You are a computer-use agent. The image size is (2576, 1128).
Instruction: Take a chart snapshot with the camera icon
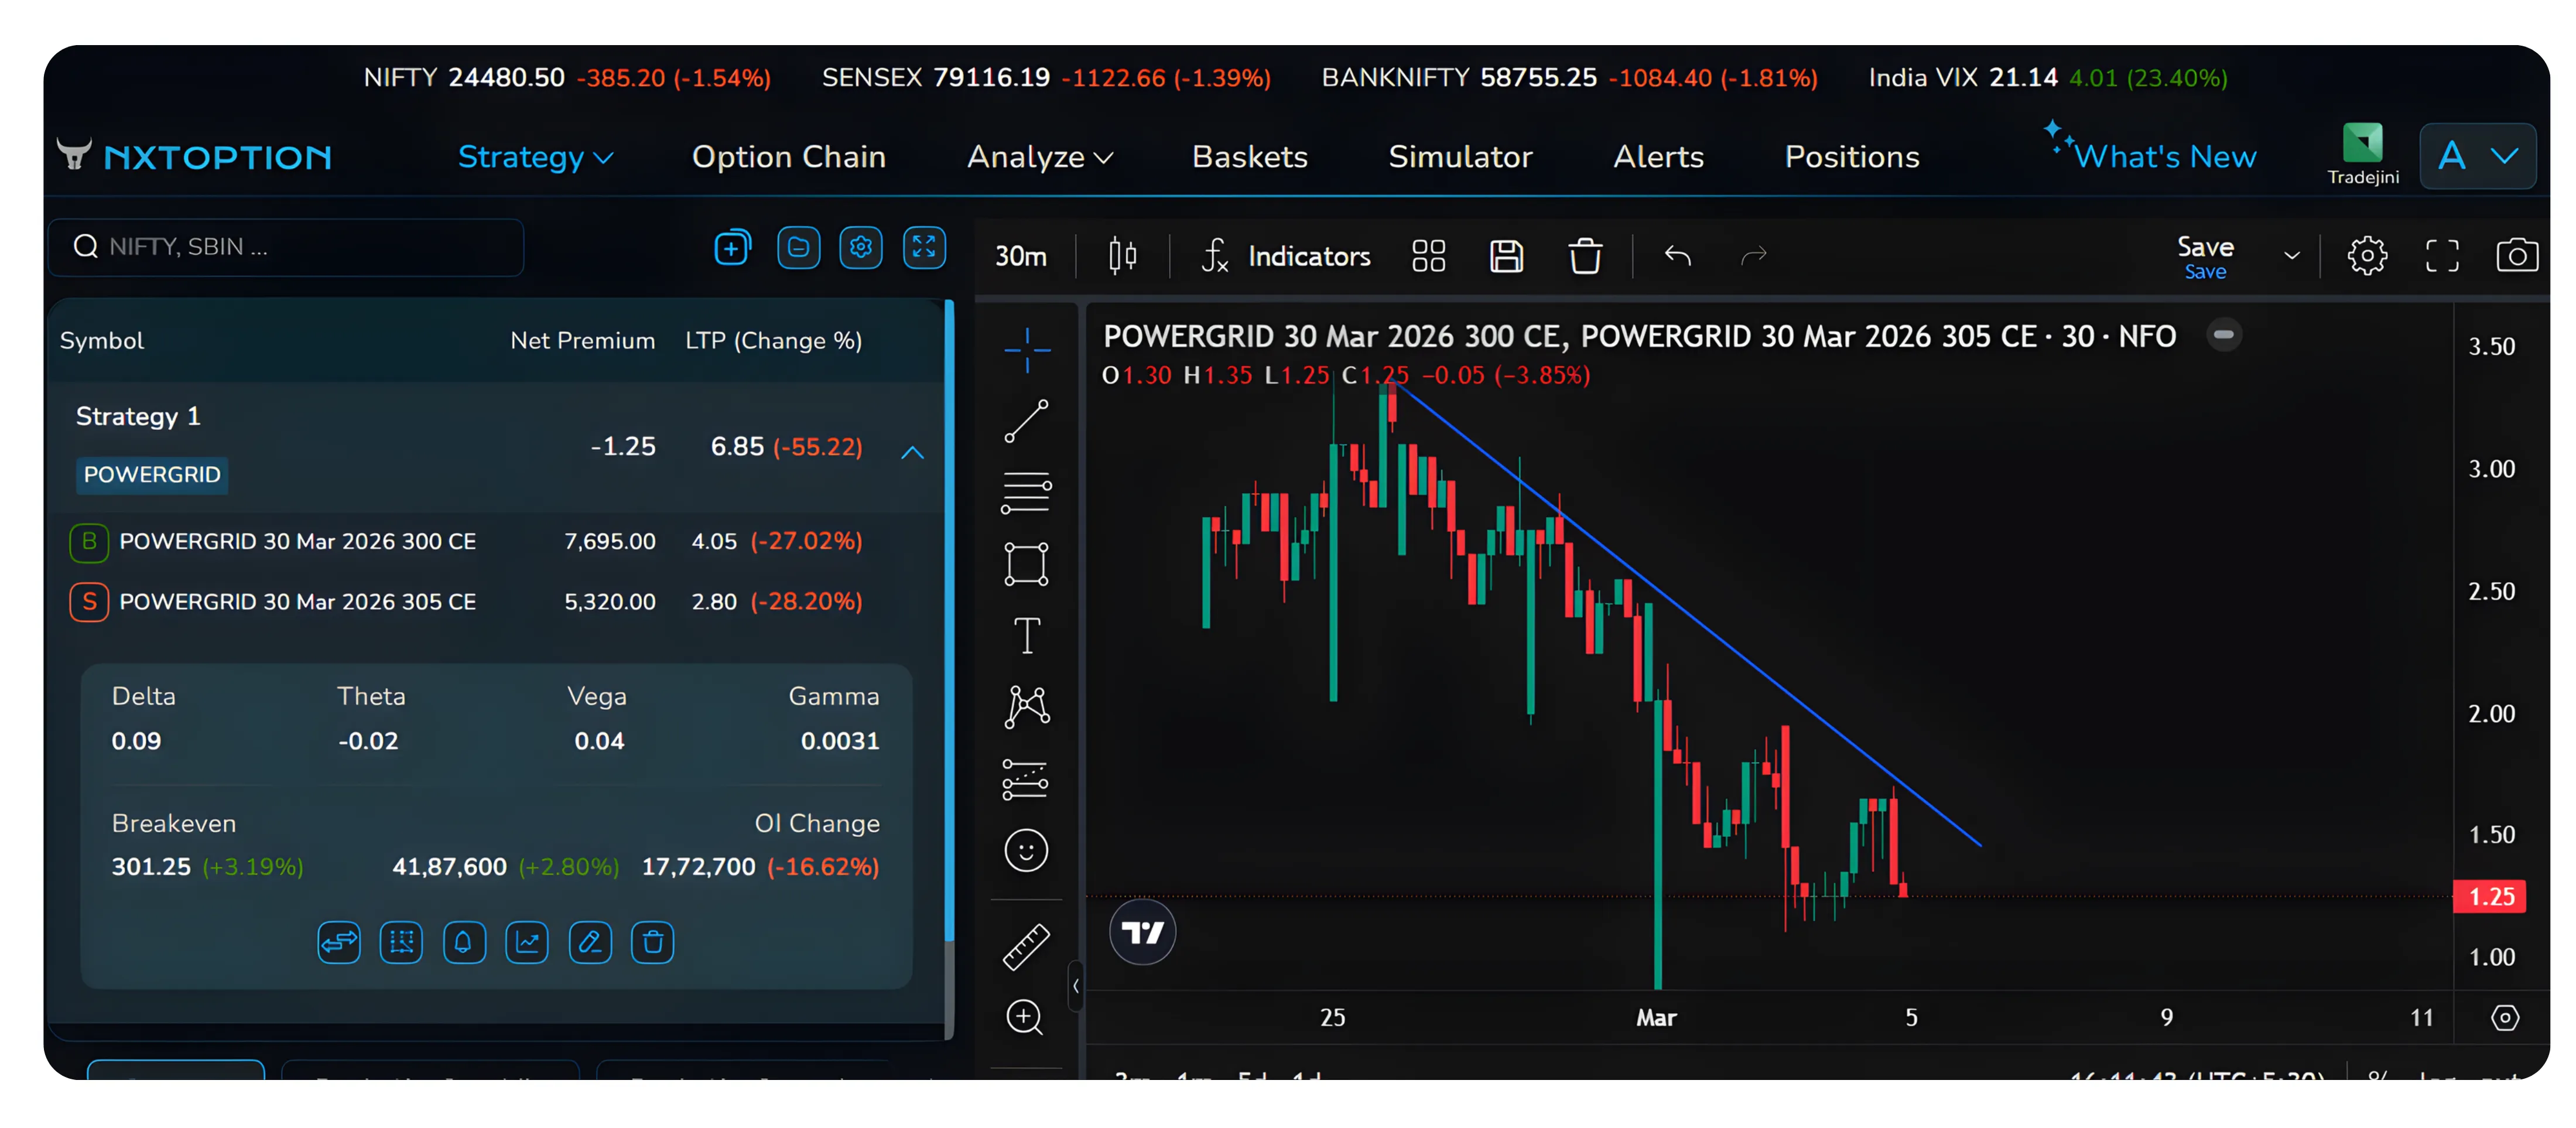pyautogui.click(x=2518, y=255)
